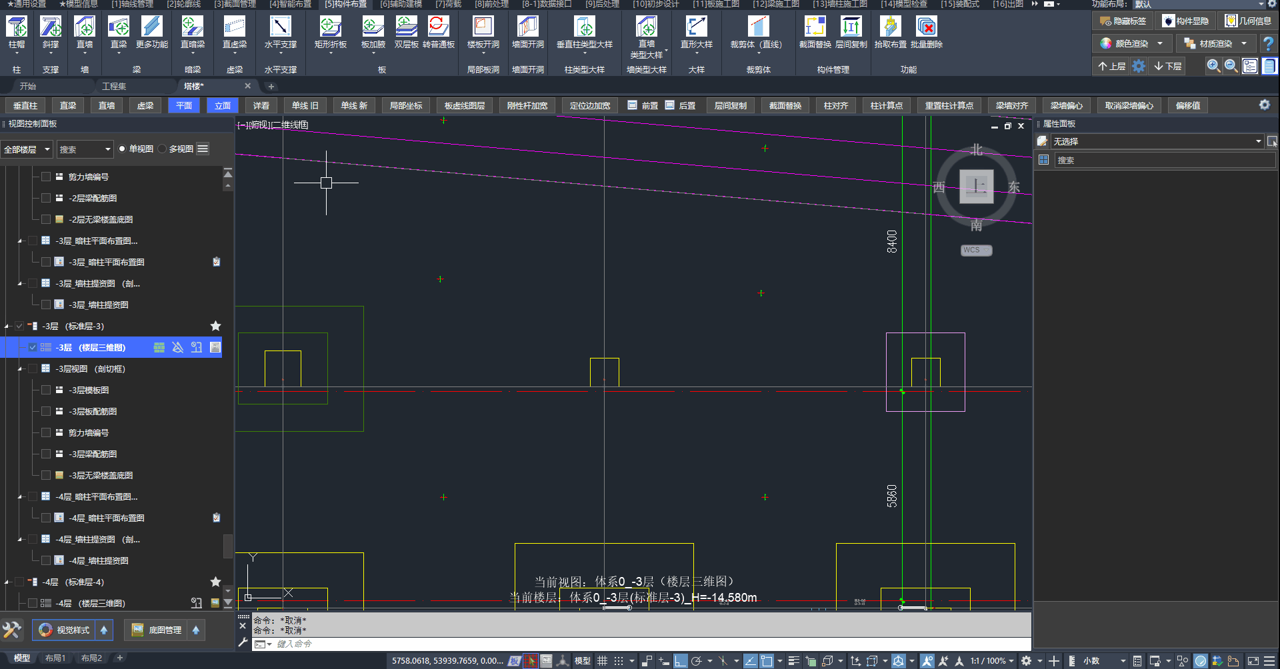The height and width of the screenshot is (669, 1280).
Task: Open the 颜色渲染 dropdown arrow
Action: point(1160,43)
